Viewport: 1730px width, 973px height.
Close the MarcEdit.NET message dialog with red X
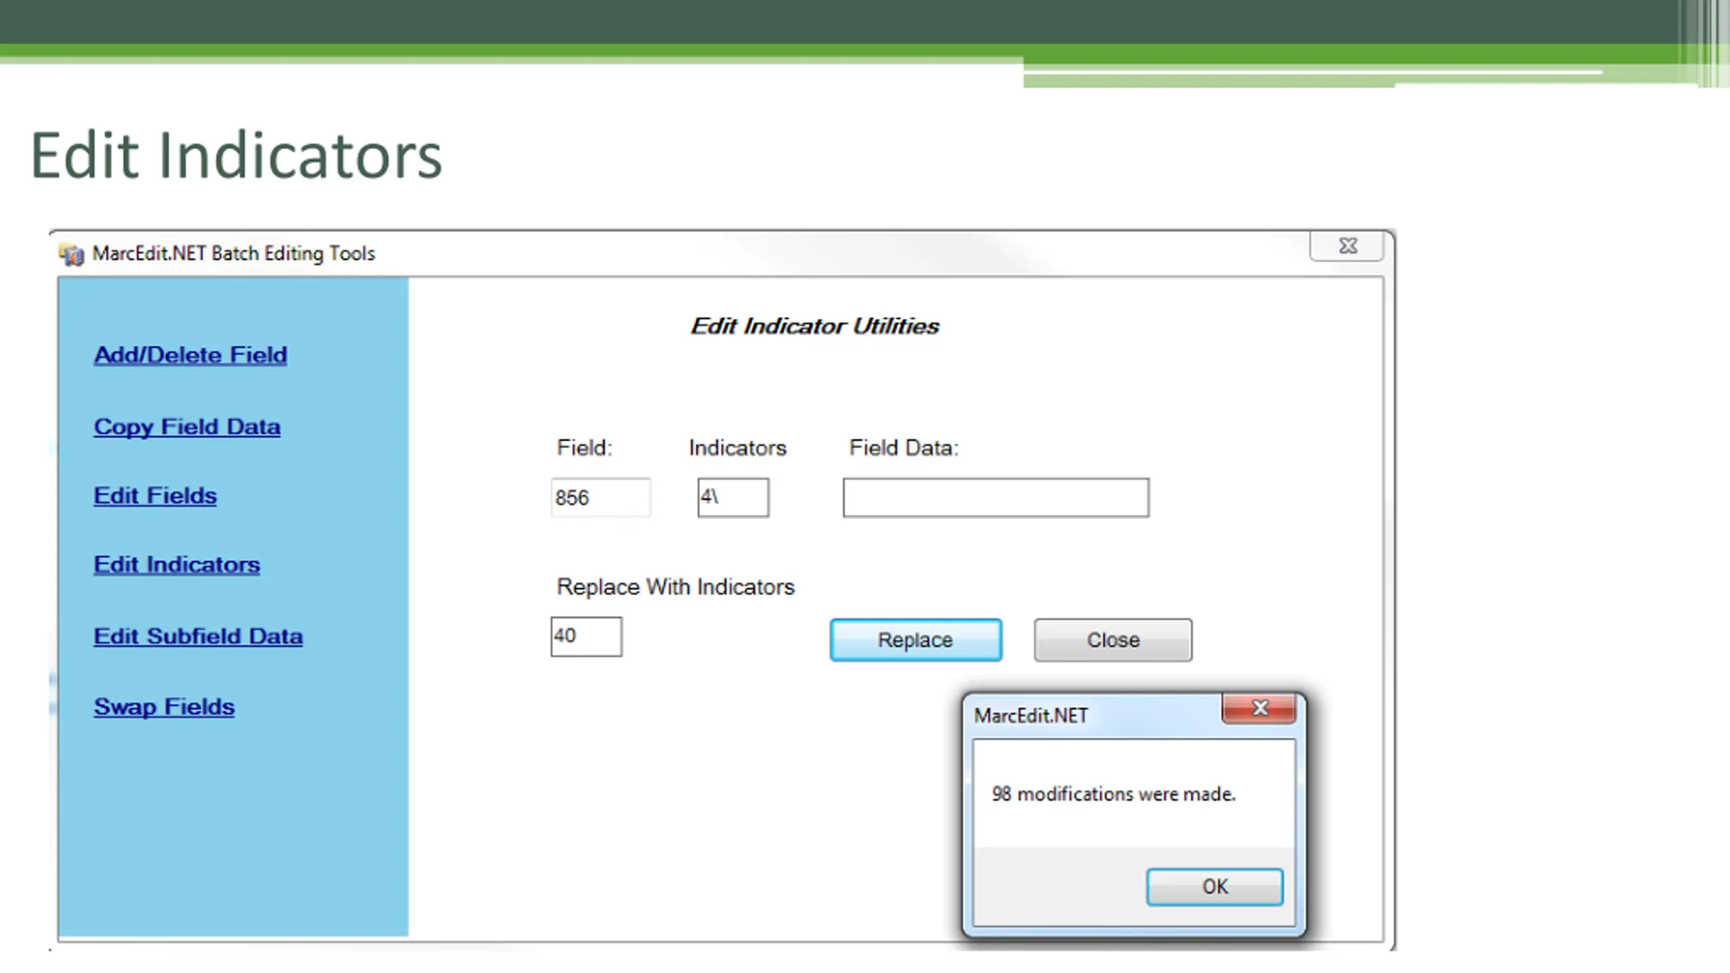pos(1259,708)
